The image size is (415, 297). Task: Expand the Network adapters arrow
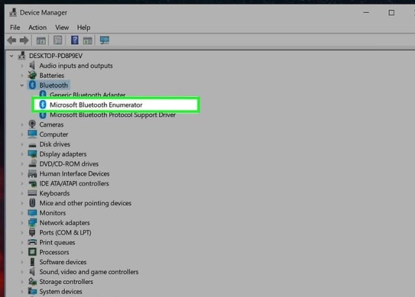(22, 222)
